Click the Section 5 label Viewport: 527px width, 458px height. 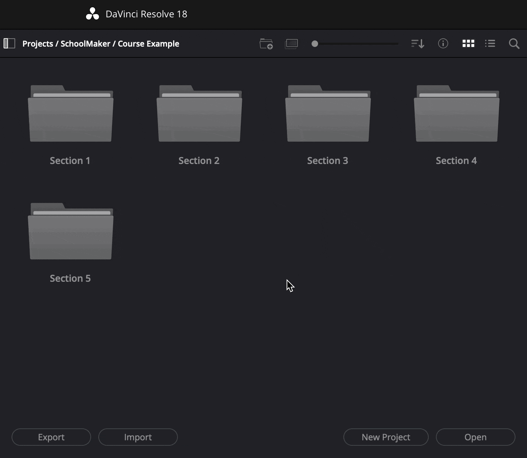70,278
